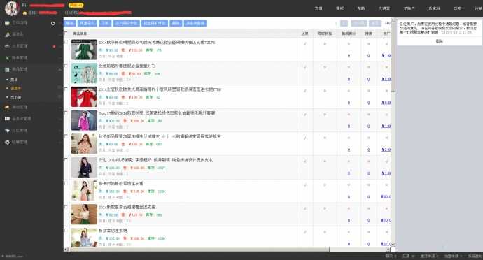The image size is (483, 260).
Task: Expand the gear settings sidebar section chevron
Action: pyautogui.click(x=59, y=143)
